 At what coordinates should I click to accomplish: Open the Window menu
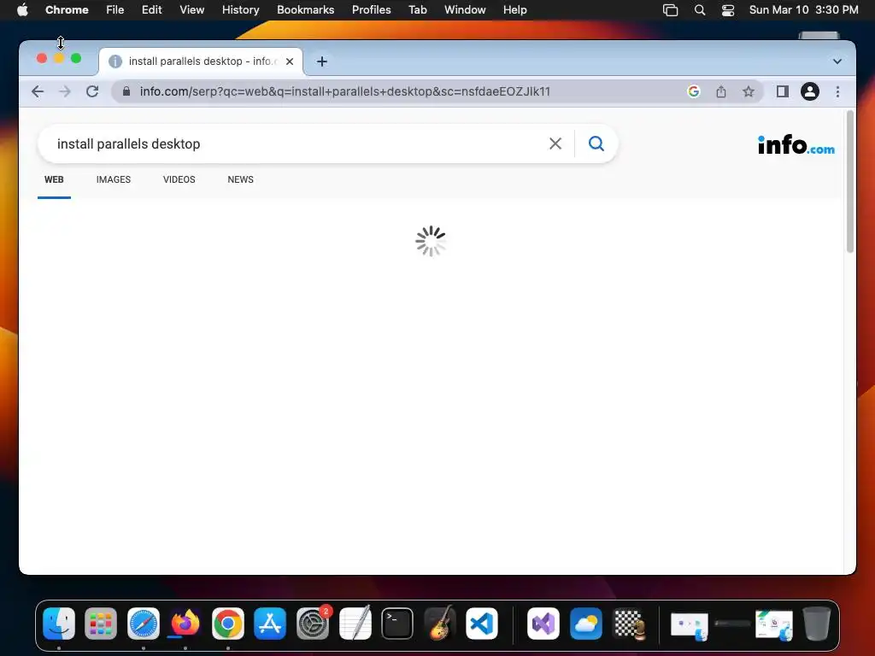465,10
